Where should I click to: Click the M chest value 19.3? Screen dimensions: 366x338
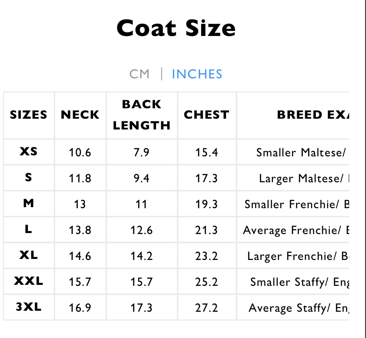coord(207,204)
